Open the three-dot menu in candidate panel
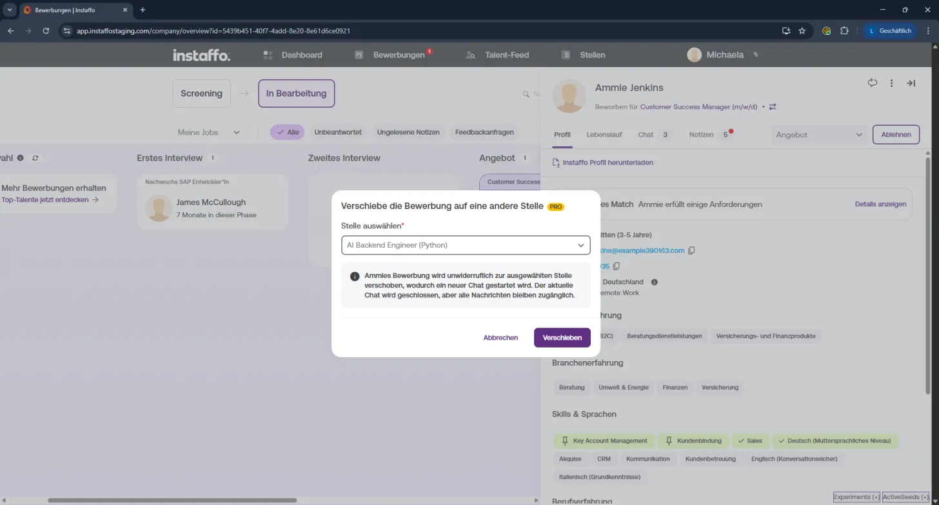939x505 pixels. point(892,83)
